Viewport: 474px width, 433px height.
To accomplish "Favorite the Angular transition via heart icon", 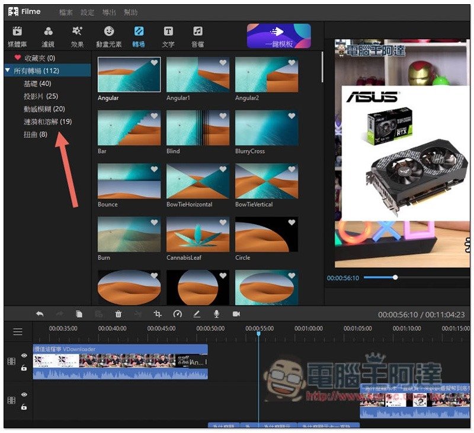I will (x=154, y=63).
